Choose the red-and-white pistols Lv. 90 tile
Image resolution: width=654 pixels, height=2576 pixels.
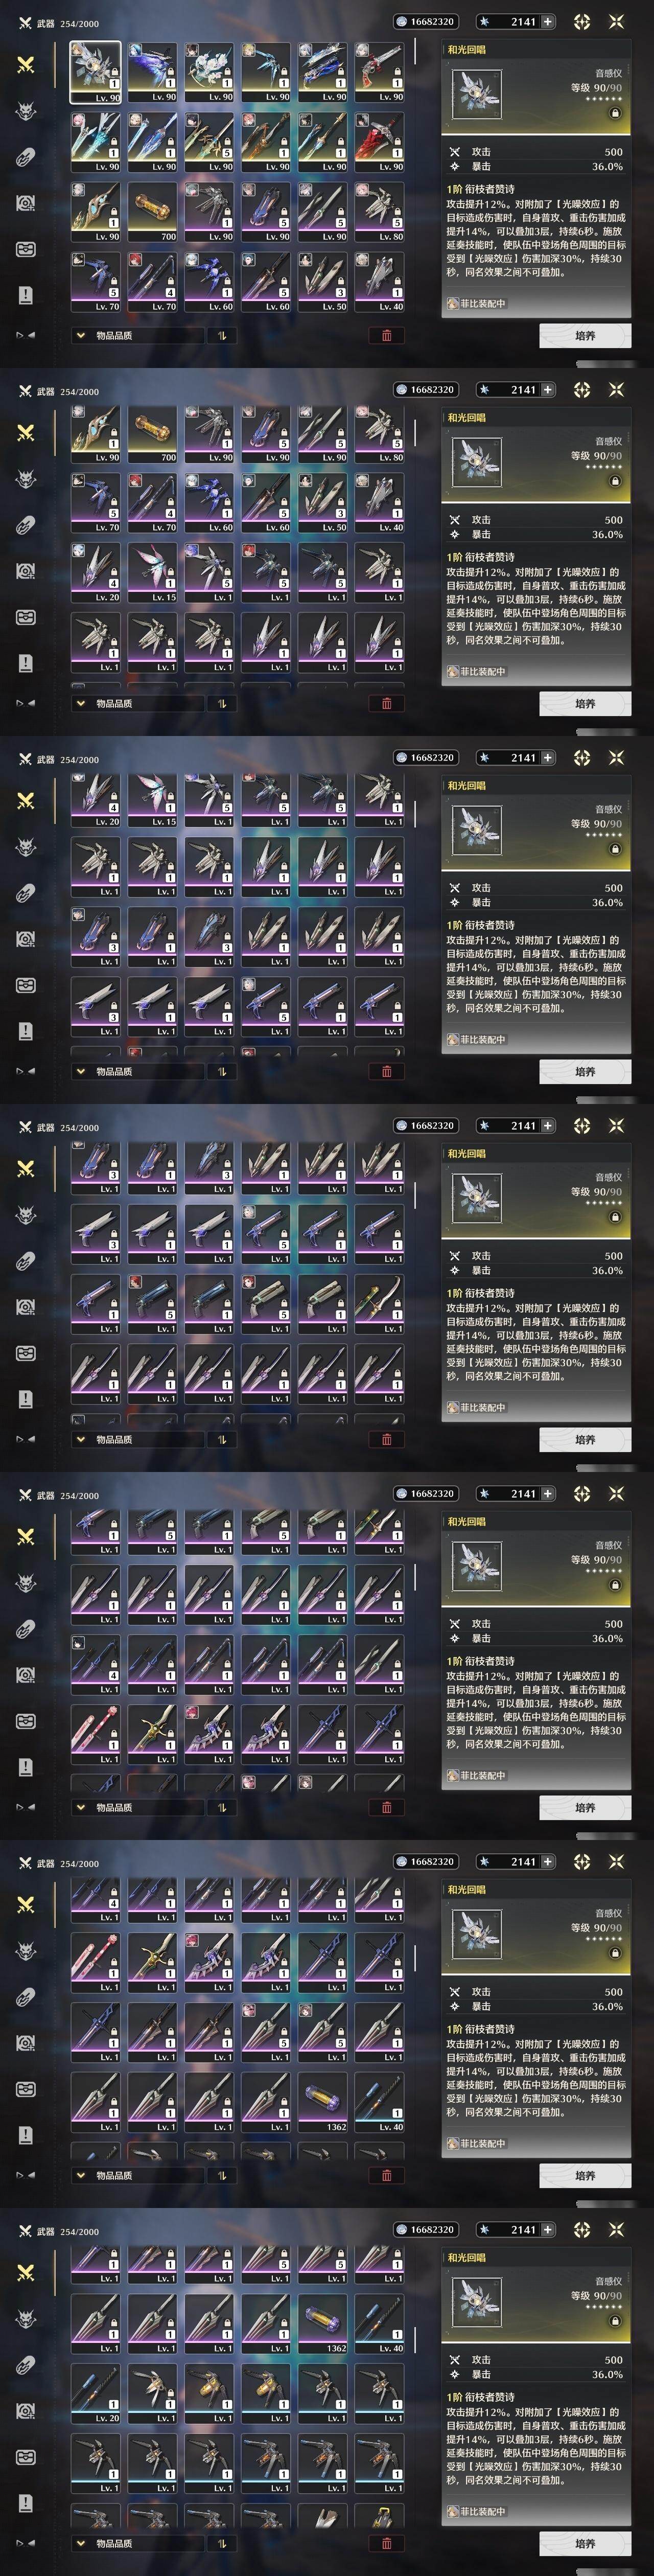pyautogui.click(x=379, y=72)
